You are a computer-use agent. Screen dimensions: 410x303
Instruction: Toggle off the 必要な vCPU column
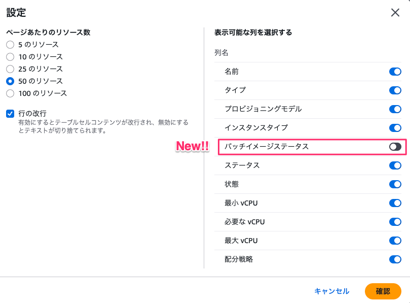point(395,222)
